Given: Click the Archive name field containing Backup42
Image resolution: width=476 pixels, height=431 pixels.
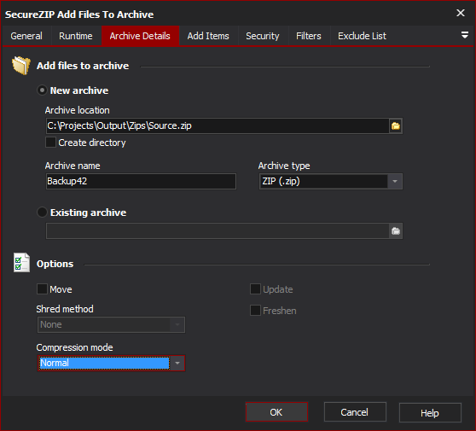Looking at the screenshot, I should 141,181.
